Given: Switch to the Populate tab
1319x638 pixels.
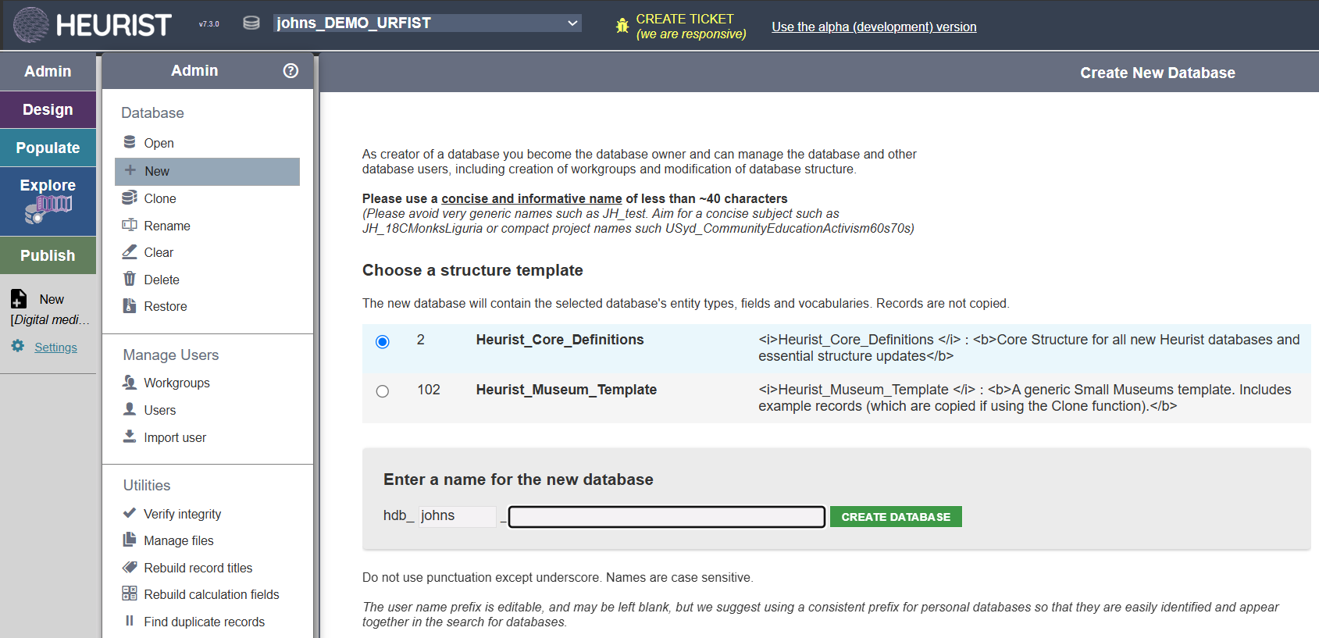Looking at the screenshot, I should click(x=48, y=148).
